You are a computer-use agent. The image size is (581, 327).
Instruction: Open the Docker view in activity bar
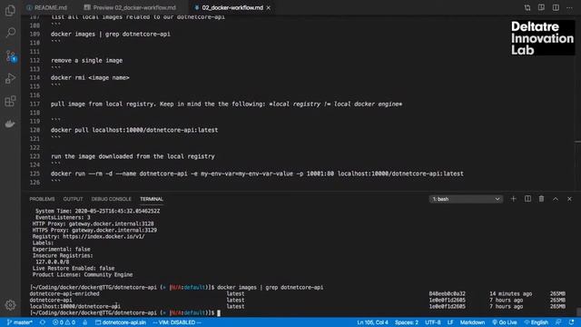(x=10, y=124)
